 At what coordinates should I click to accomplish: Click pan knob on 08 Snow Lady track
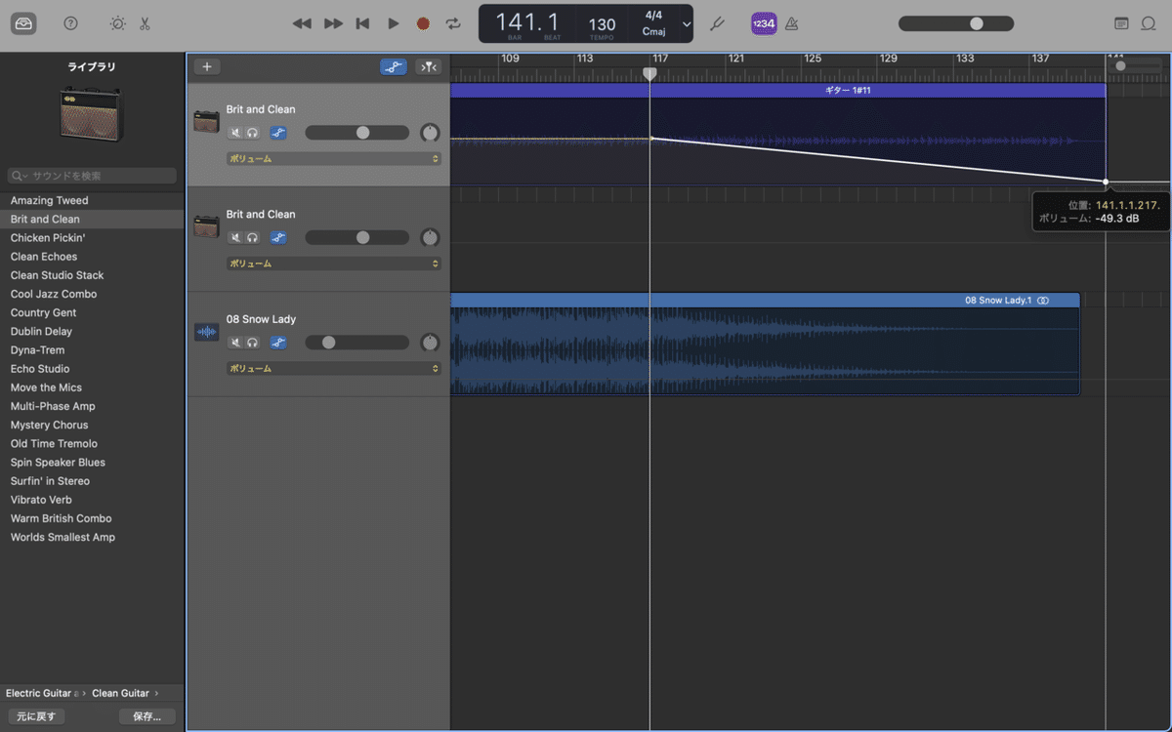coord(430,343)
